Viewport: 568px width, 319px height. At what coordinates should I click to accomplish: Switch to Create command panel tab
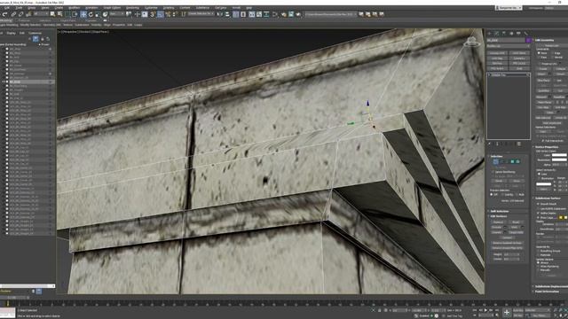click(489, 34)
